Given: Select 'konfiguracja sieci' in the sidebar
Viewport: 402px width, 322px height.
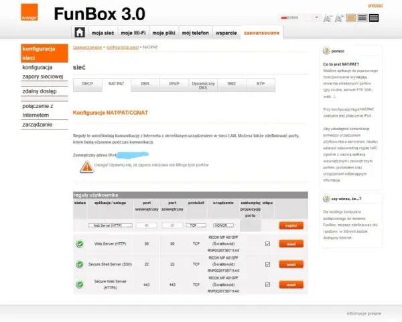Looking at the screenshot, I should pyautogui.click(x=45, y=53).
